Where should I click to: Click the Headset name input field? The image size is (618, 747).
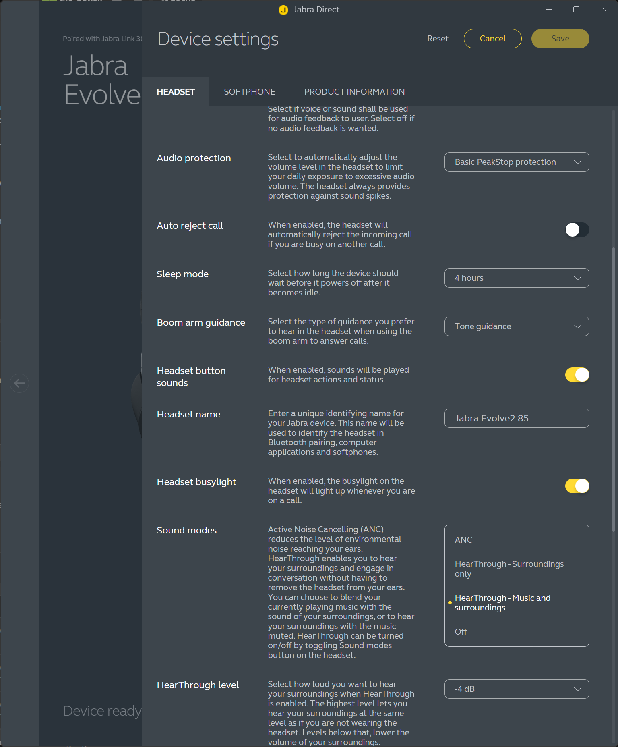[517, 418]
